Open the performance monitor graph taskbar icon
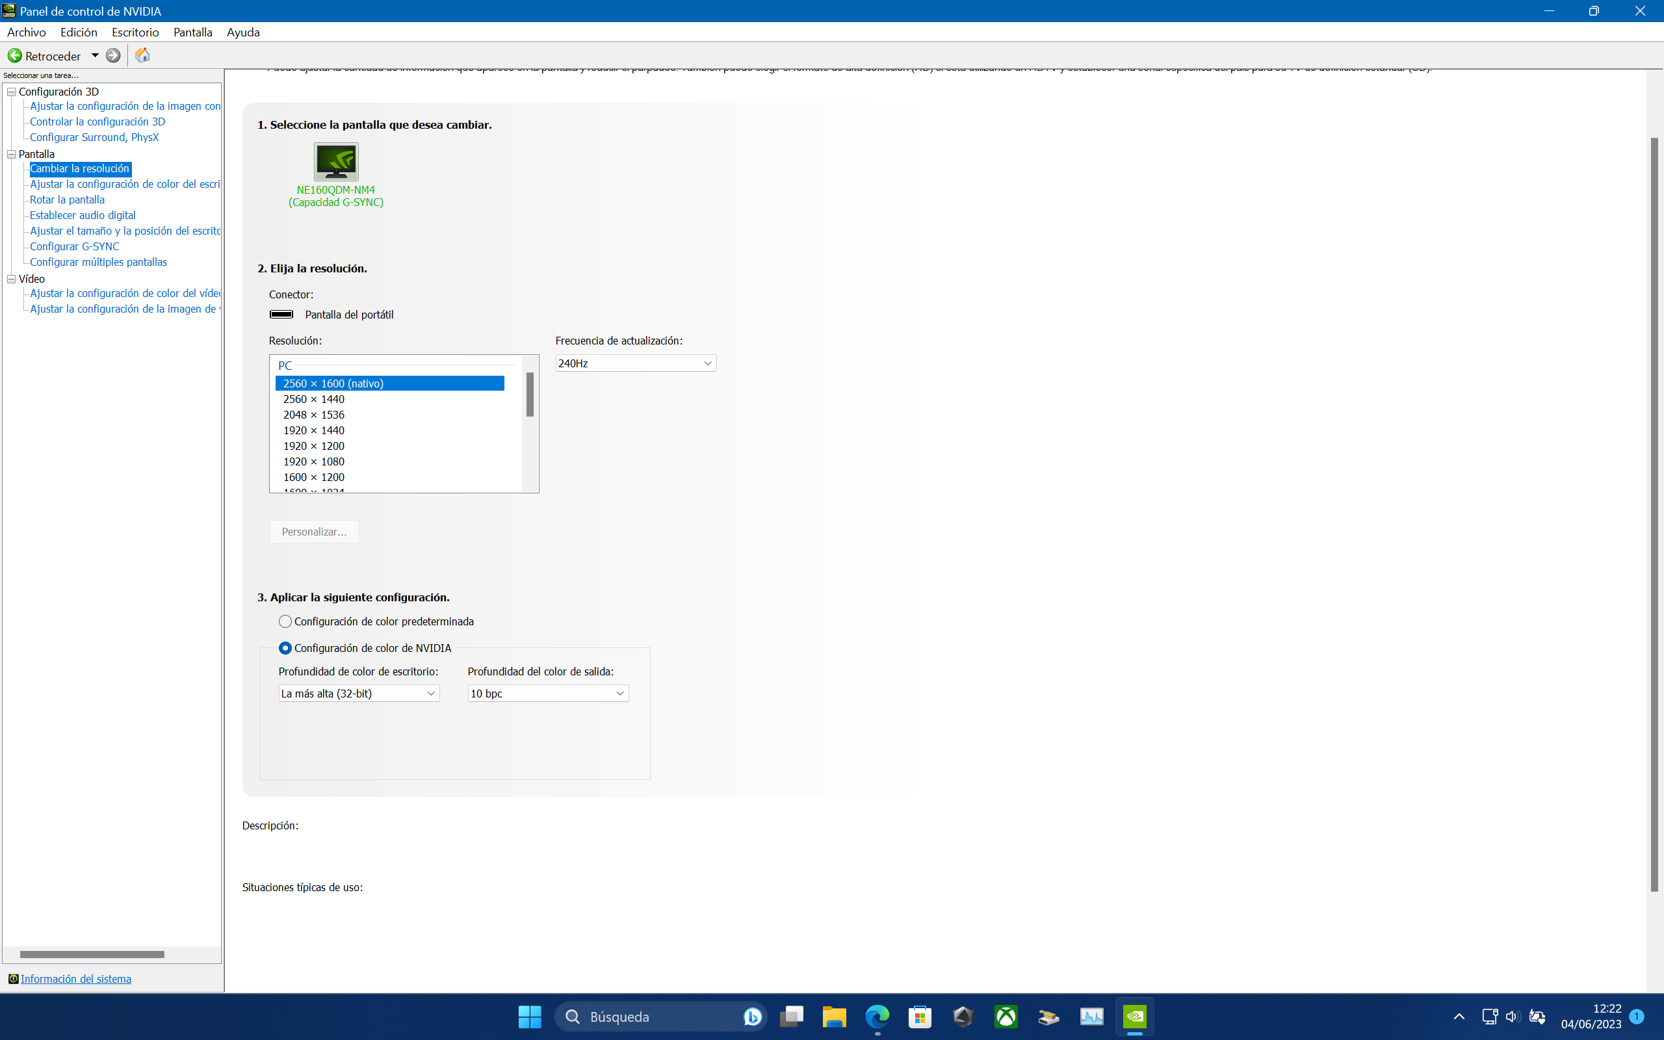 click(x=1092, y=1017)
